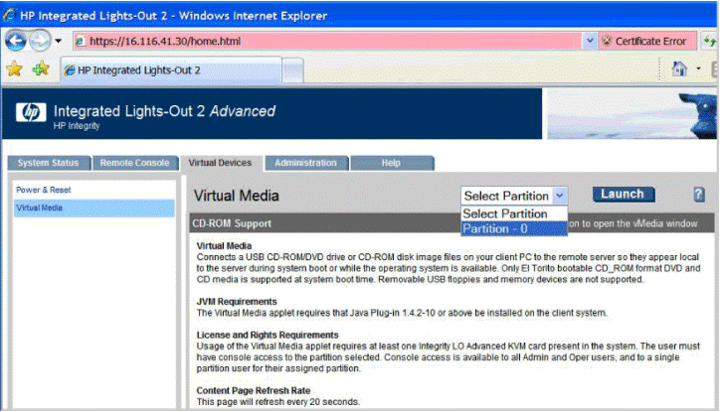
Task: Switch to the System Status tab
Action: coord(48,163)
